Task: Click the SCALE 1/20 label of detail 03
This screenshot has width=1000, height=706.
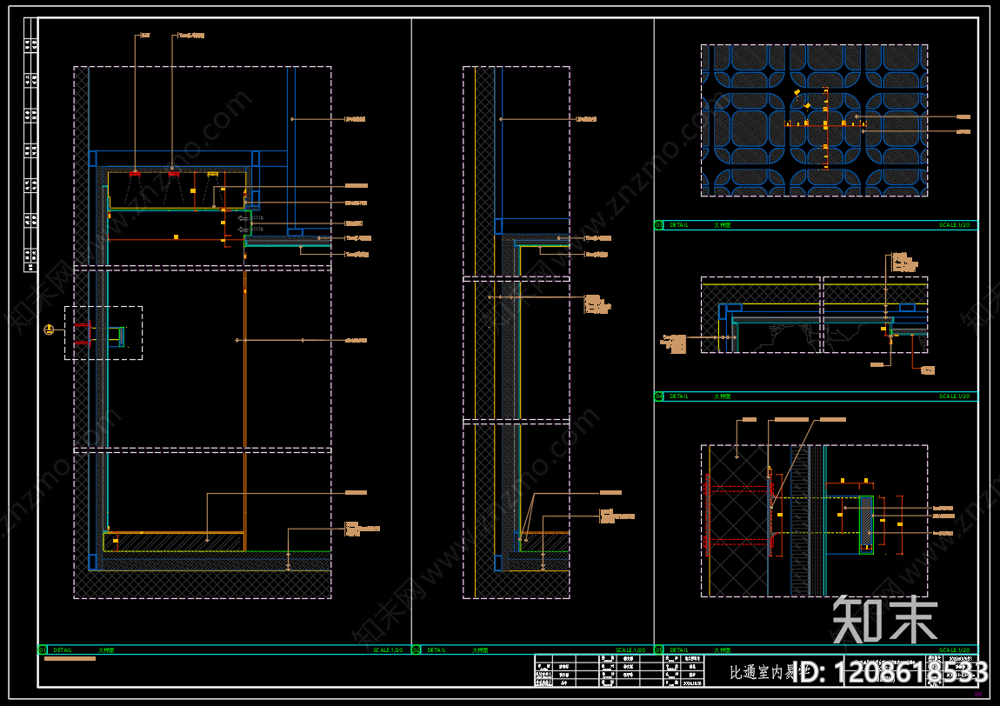Action: (x=957, y=225)
